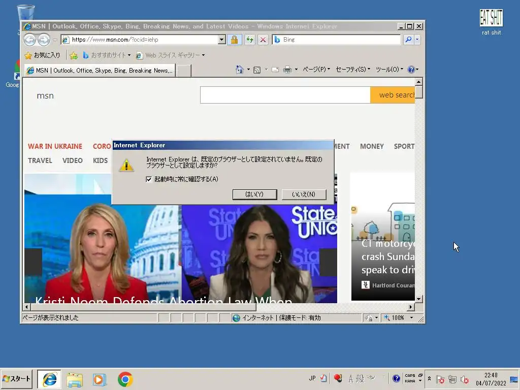Open the セーフティ(S) menu
This screenshot has height=390, width=520.
(353, 69)
